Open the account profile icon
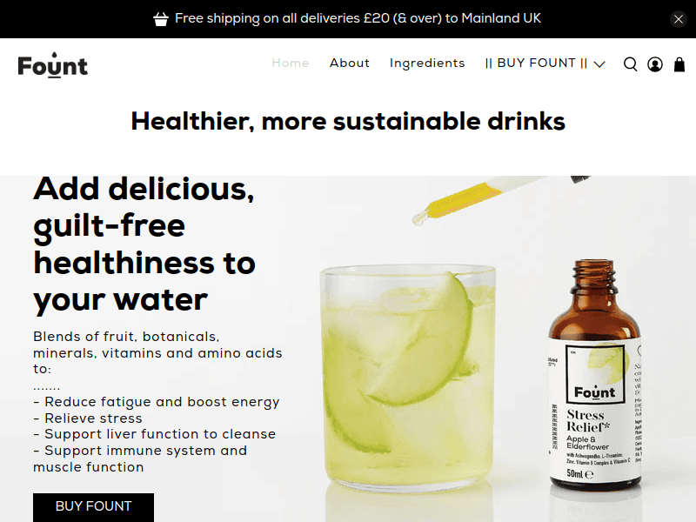This screenshot has width=696, height=522. [655, 64]
